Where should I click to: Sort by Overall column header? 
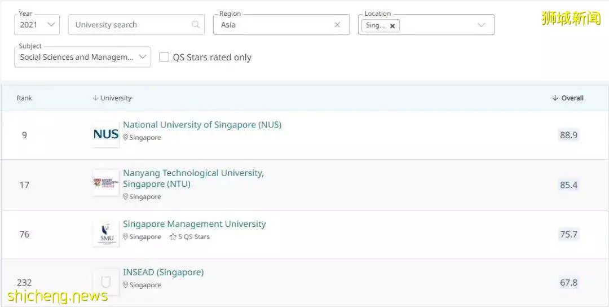567,98
